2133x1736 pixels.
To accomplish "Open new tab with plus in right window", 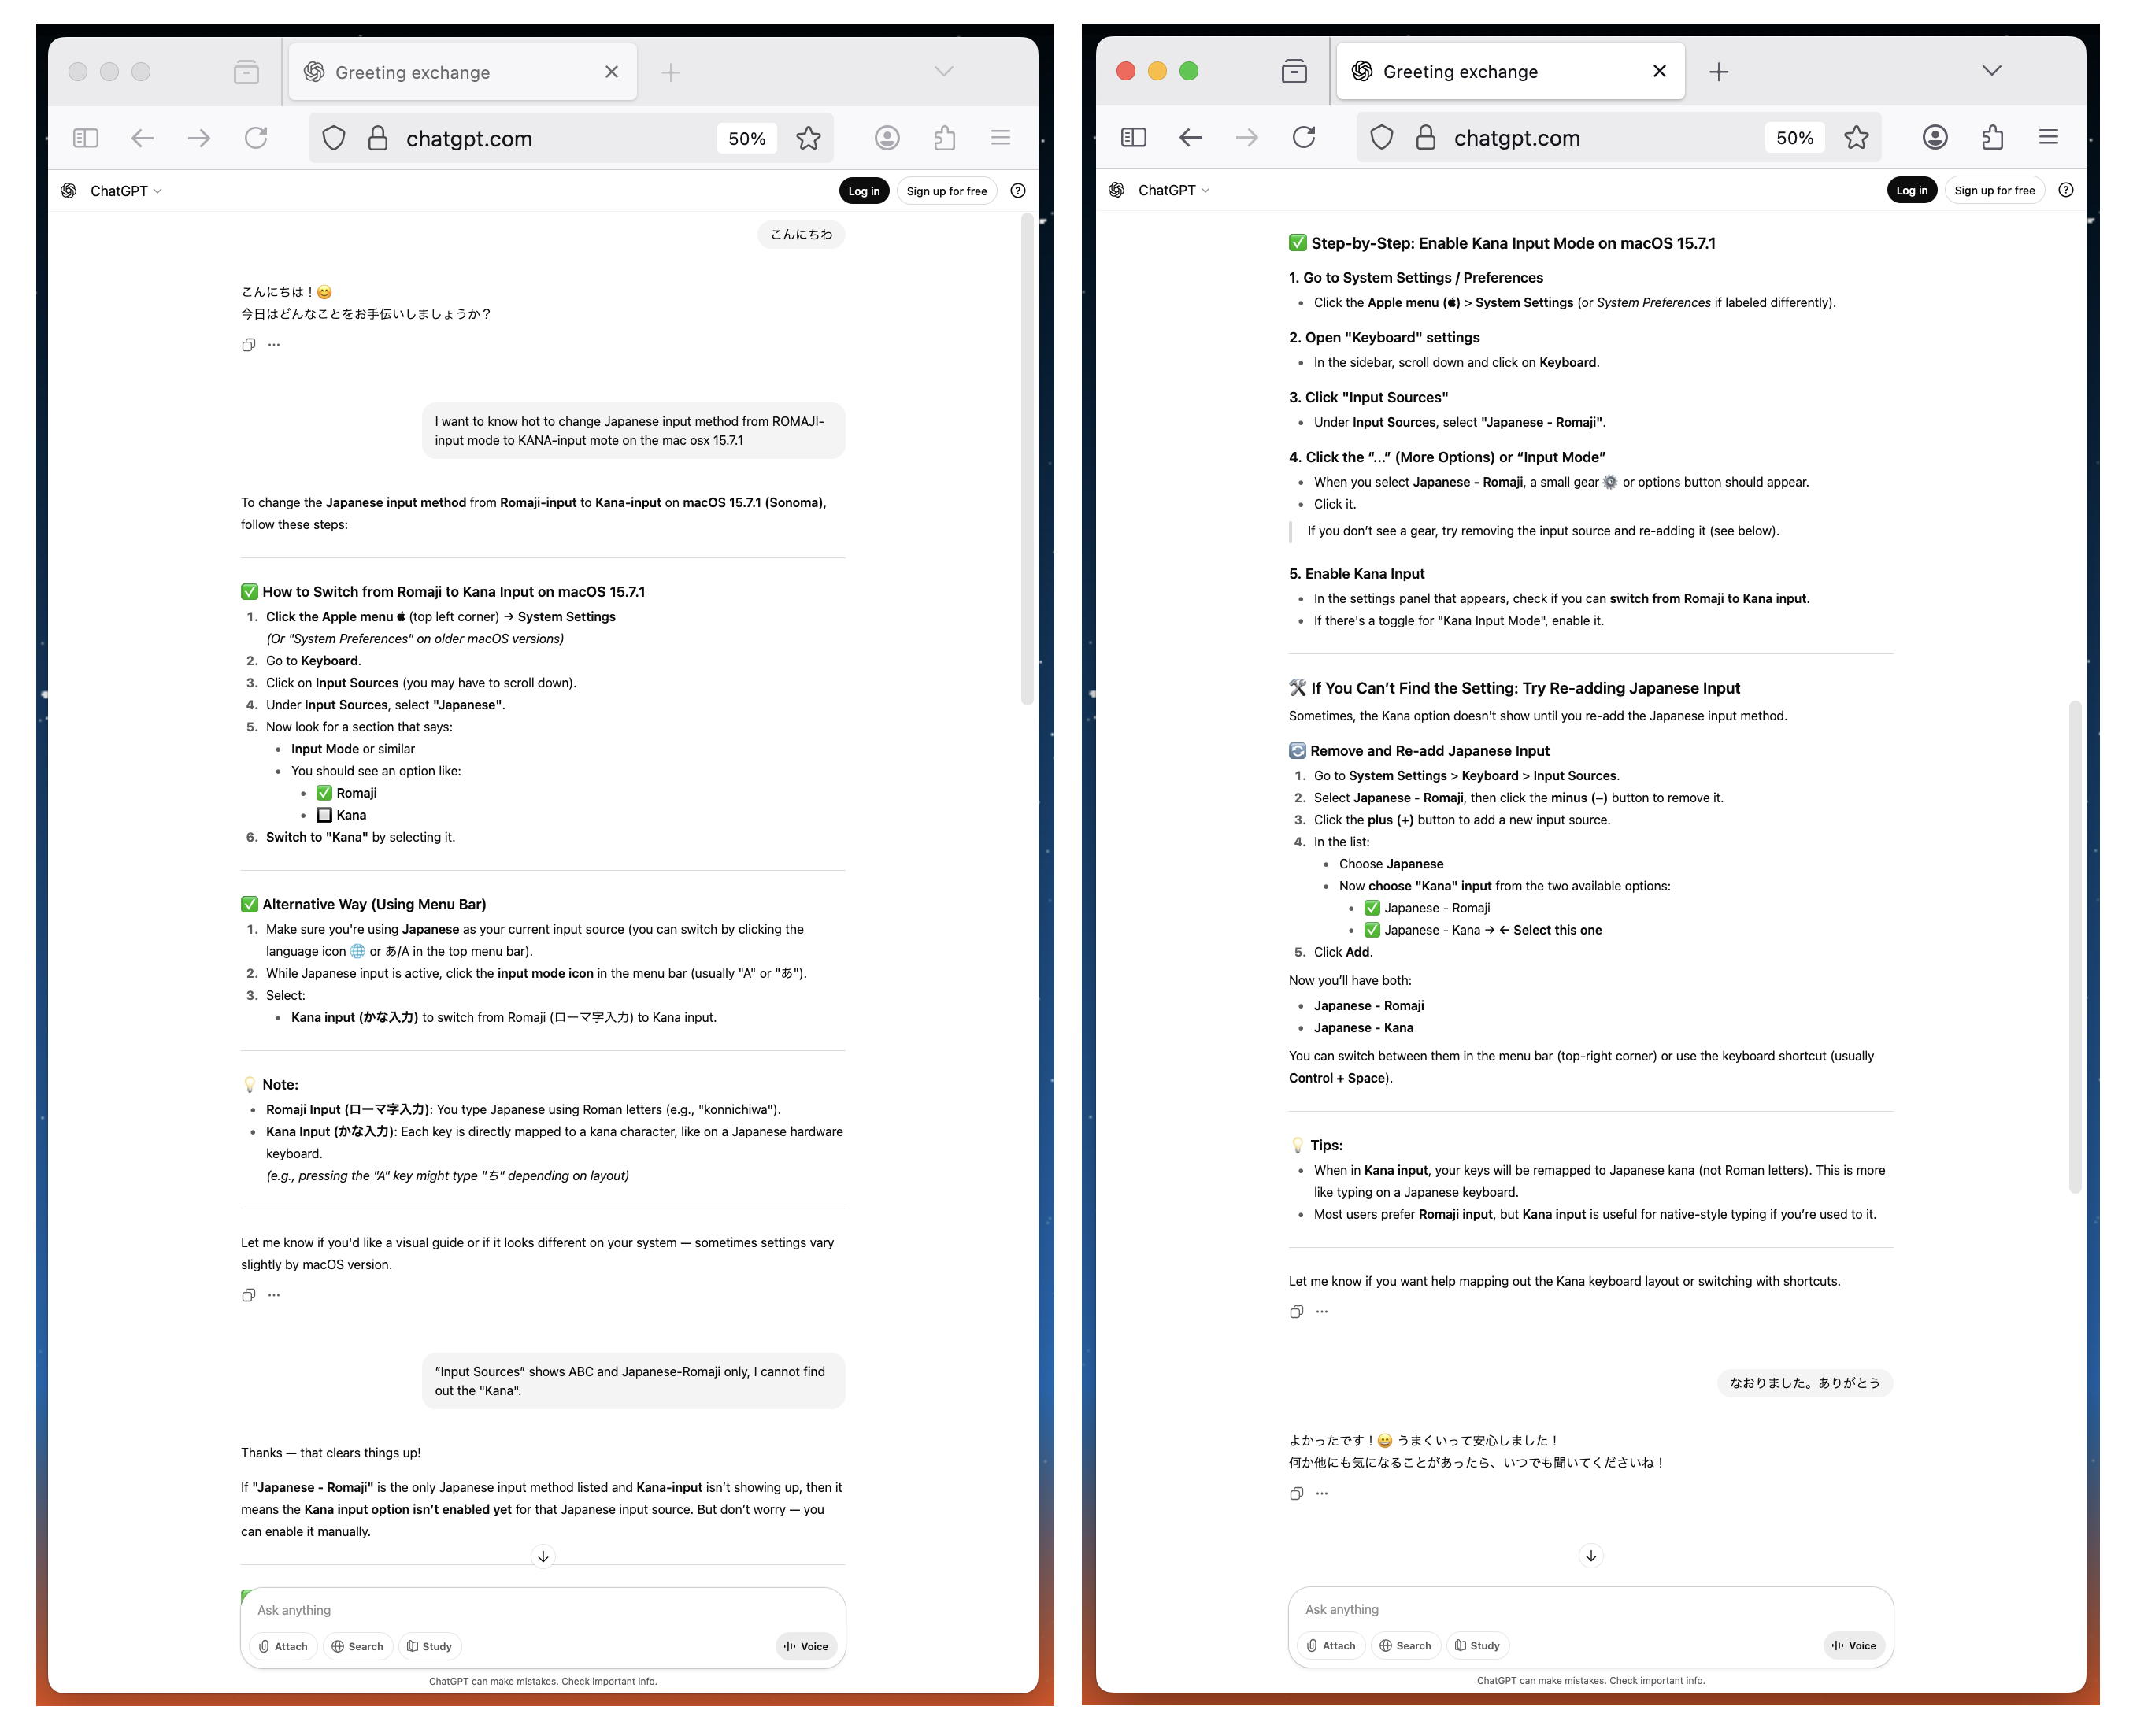I will click(1718, 71).
